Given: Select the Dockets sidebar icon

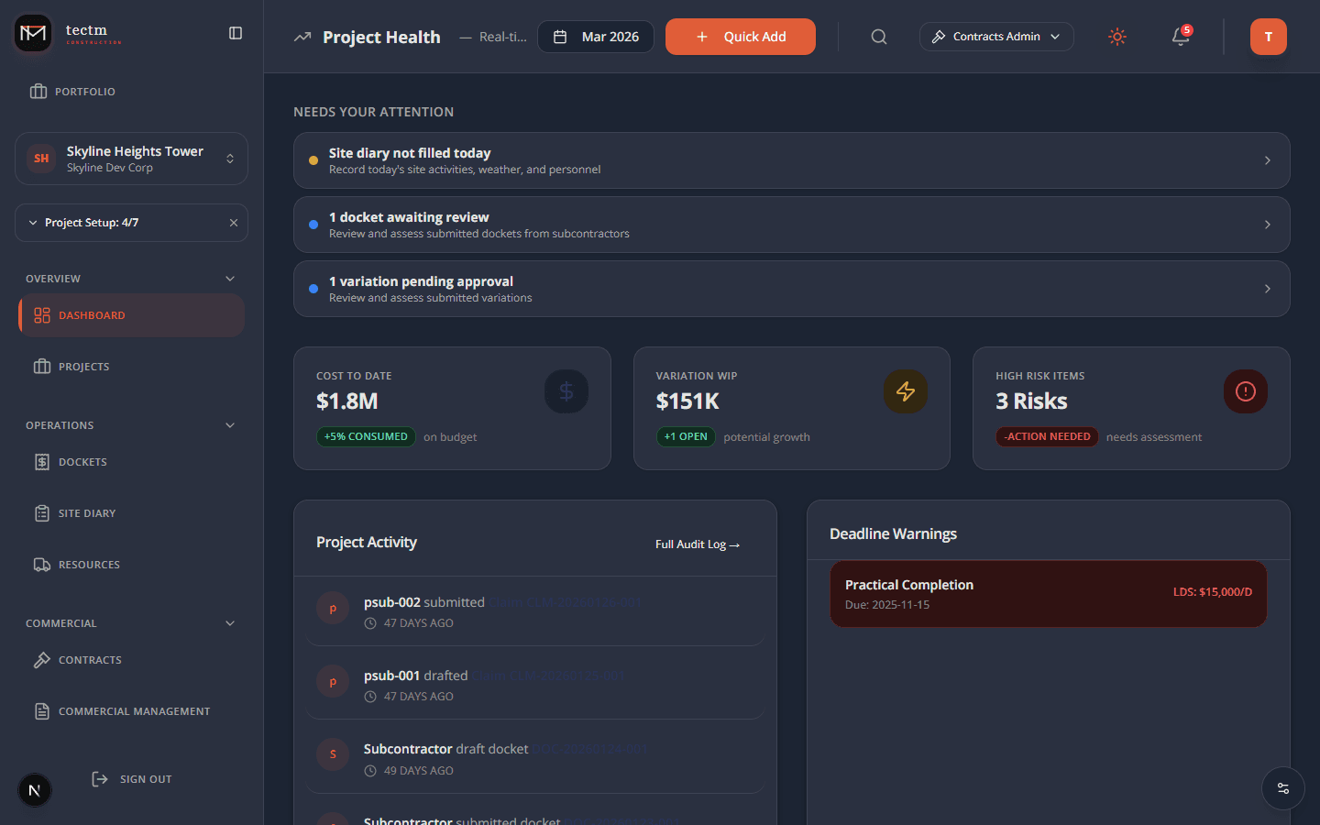Looking at the screenshot, I should tap(41, 461).
